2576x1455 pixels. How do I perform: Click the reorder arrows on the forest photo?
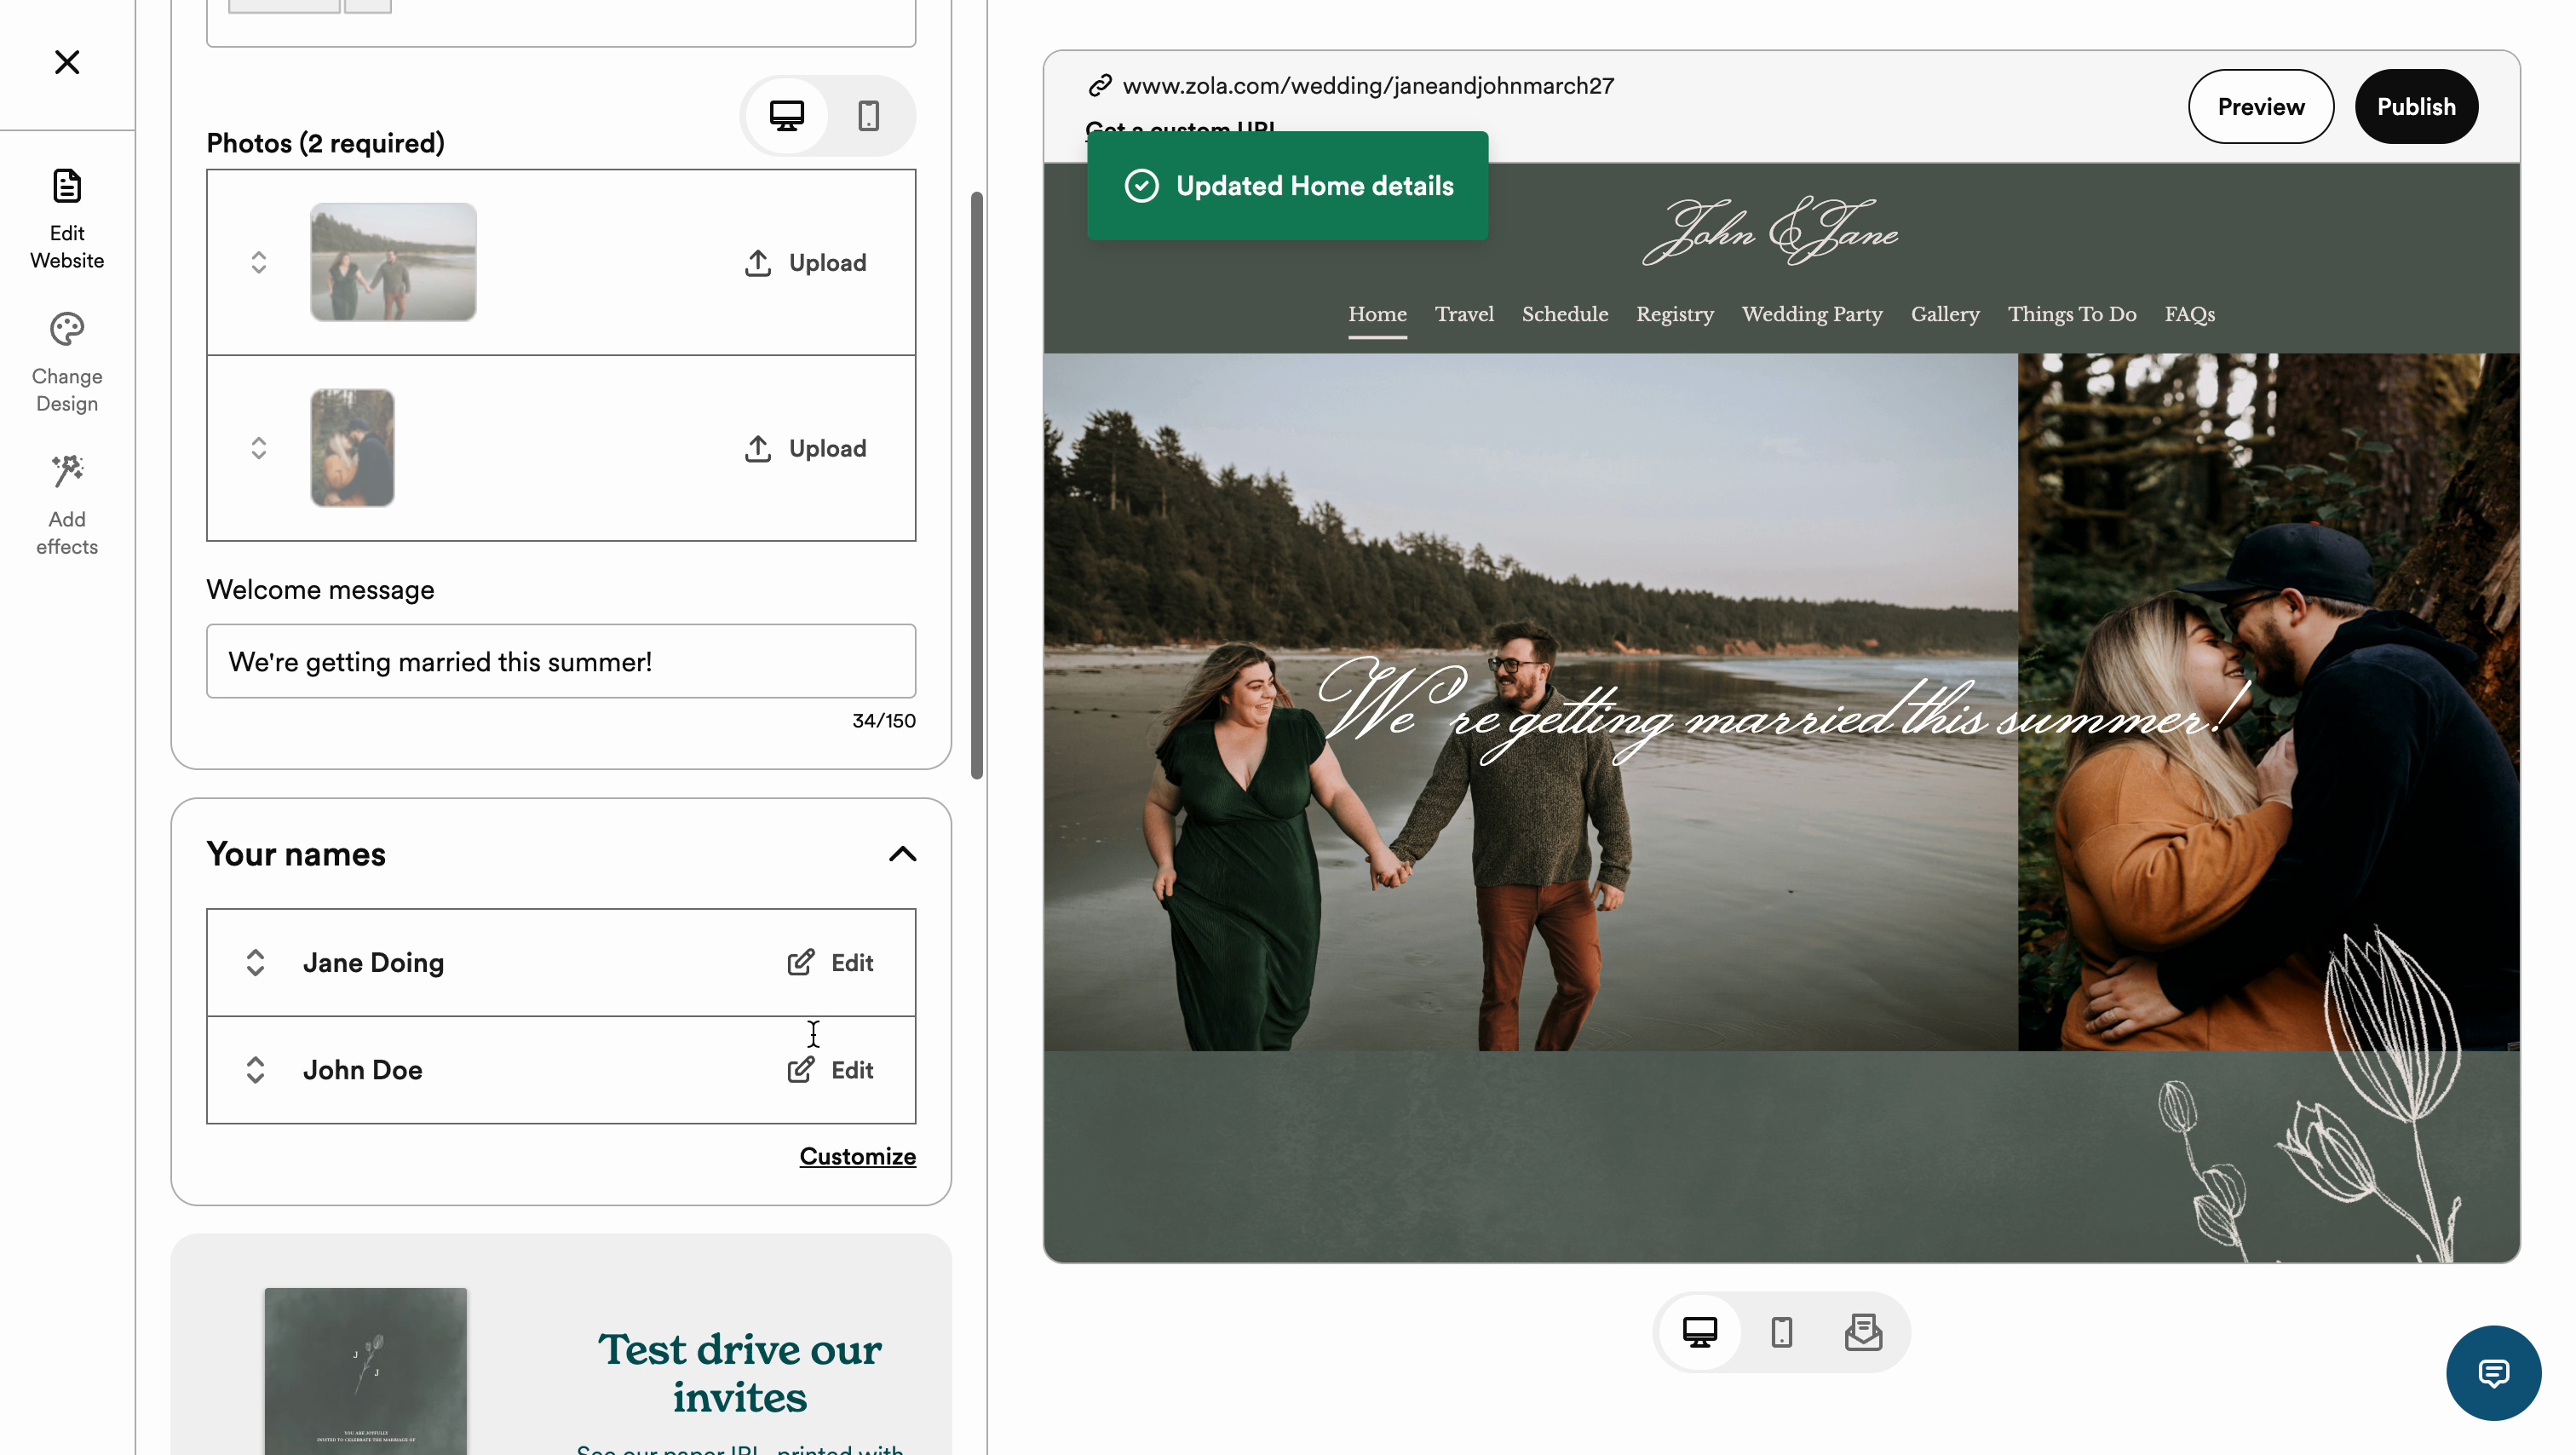pyautogui.click(x=259, y=448)
